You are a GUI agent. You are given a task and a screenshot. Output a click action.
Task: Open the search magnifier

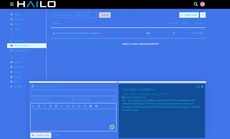196,4
